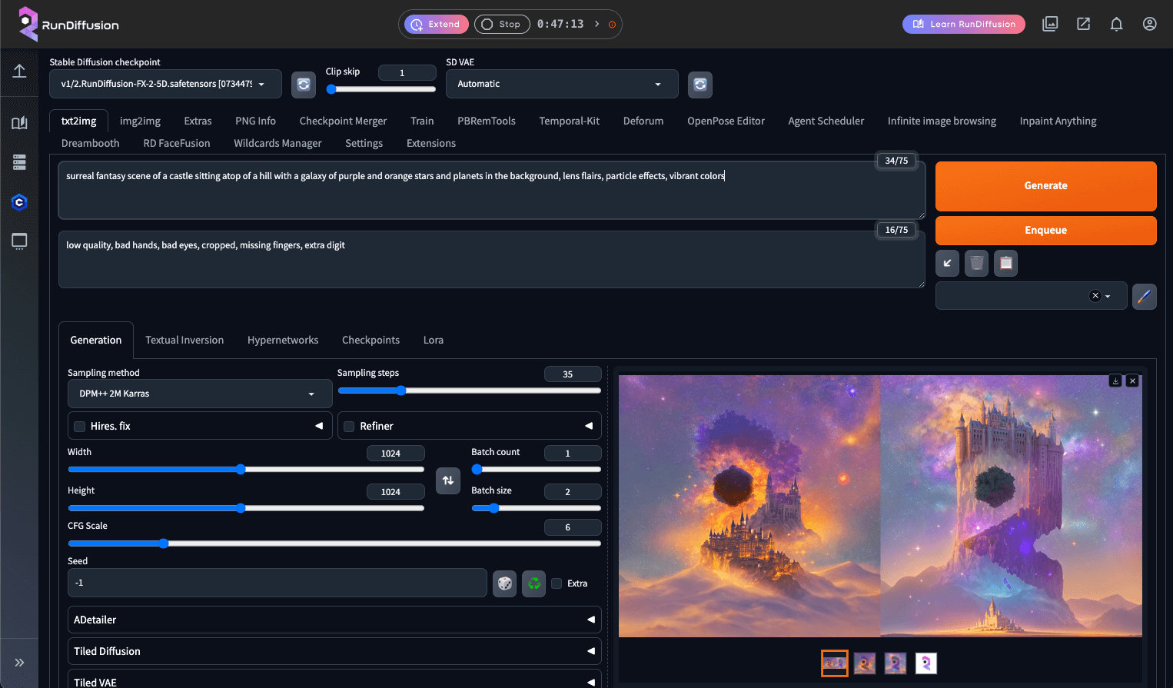The width and height of the screenshot is (1173, 688).
Task: Open the PNG Info tab
Action: pos(255,121)
